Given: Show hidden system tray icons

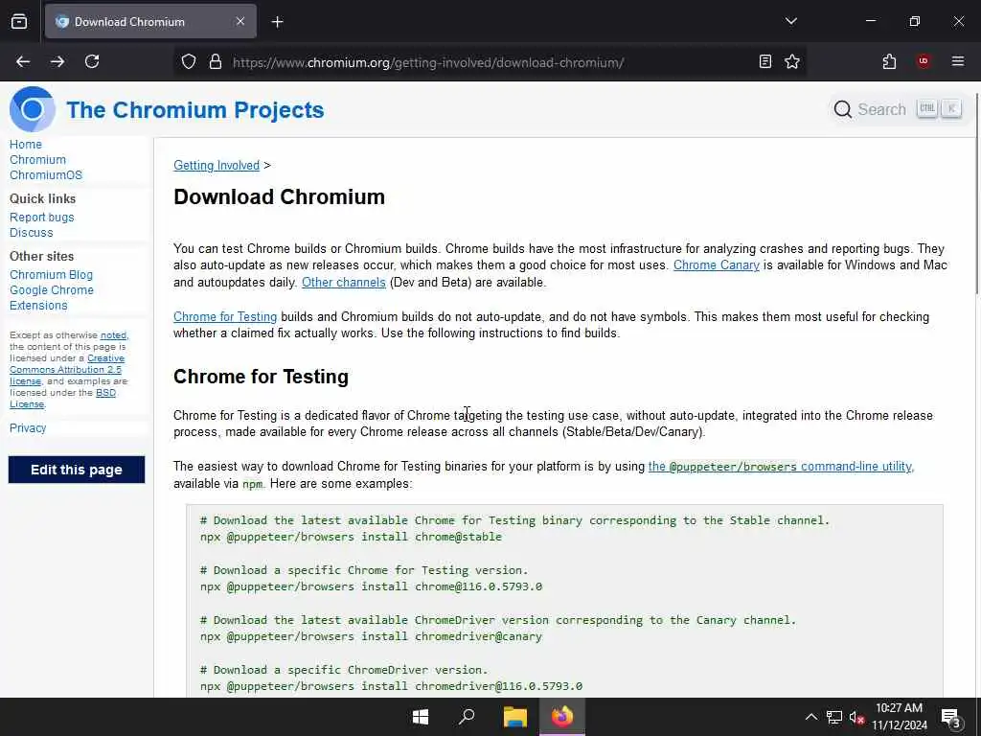Looking at the screenshot, I should click(x=810, y=717).
